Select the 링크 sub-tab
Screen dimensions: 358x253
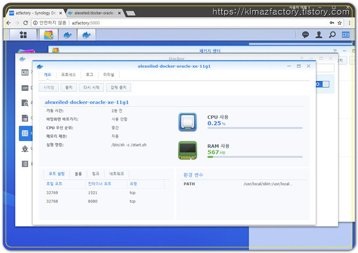click(96, 174)
